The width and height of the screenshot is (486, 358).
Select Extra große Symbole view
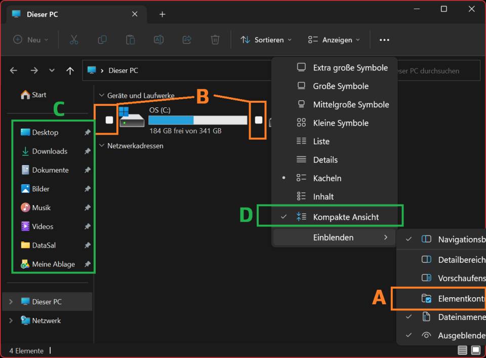pyautogui.click(x=350, y=67)
